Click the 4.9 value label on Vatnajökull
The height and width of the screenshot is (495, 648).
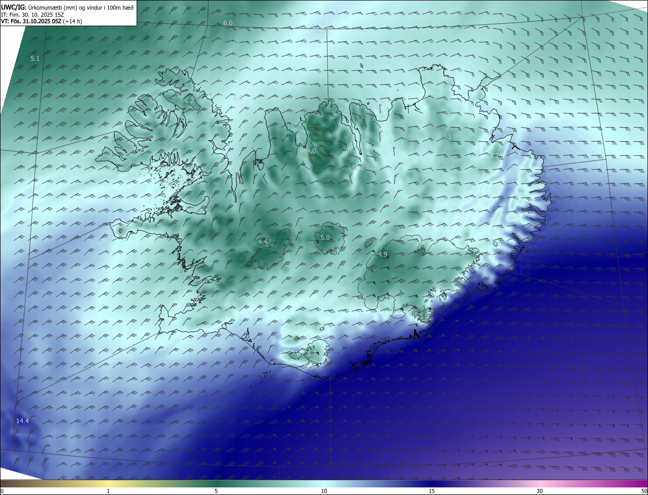click(x=383, y=255)
